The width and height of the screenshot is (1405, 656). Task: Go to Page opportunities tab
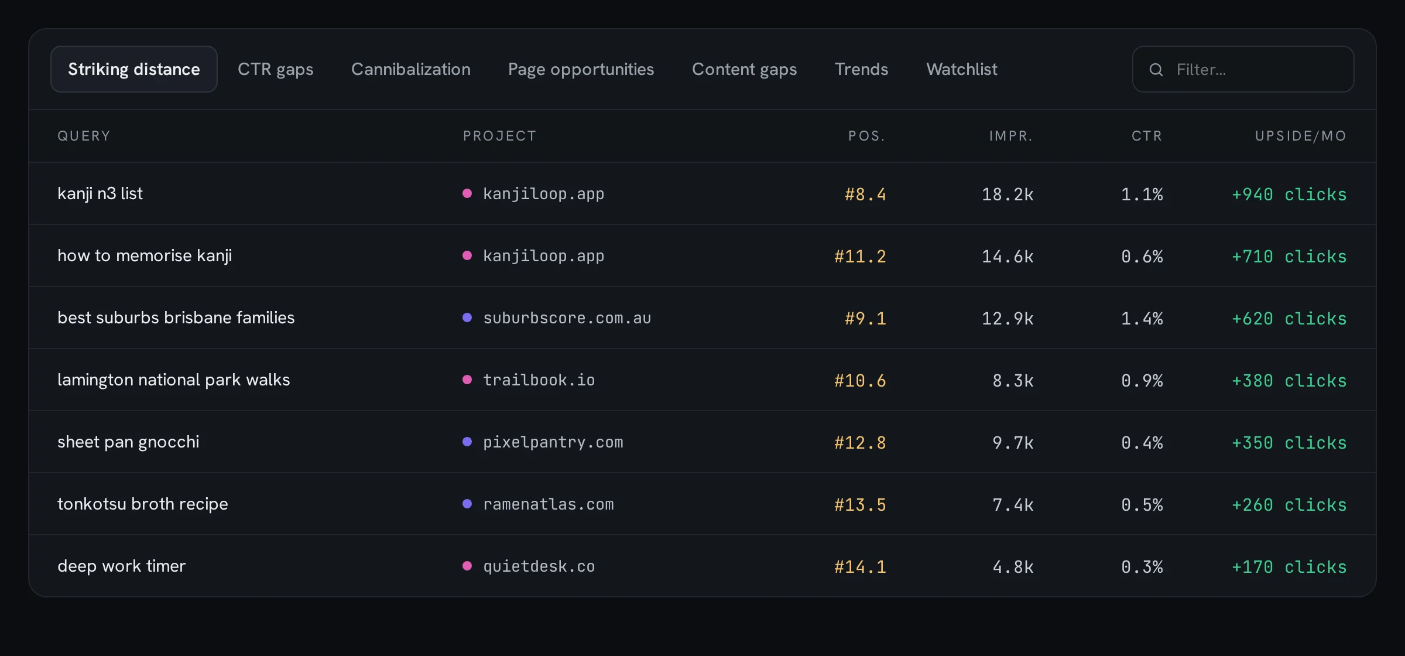[x=581, y=69]
